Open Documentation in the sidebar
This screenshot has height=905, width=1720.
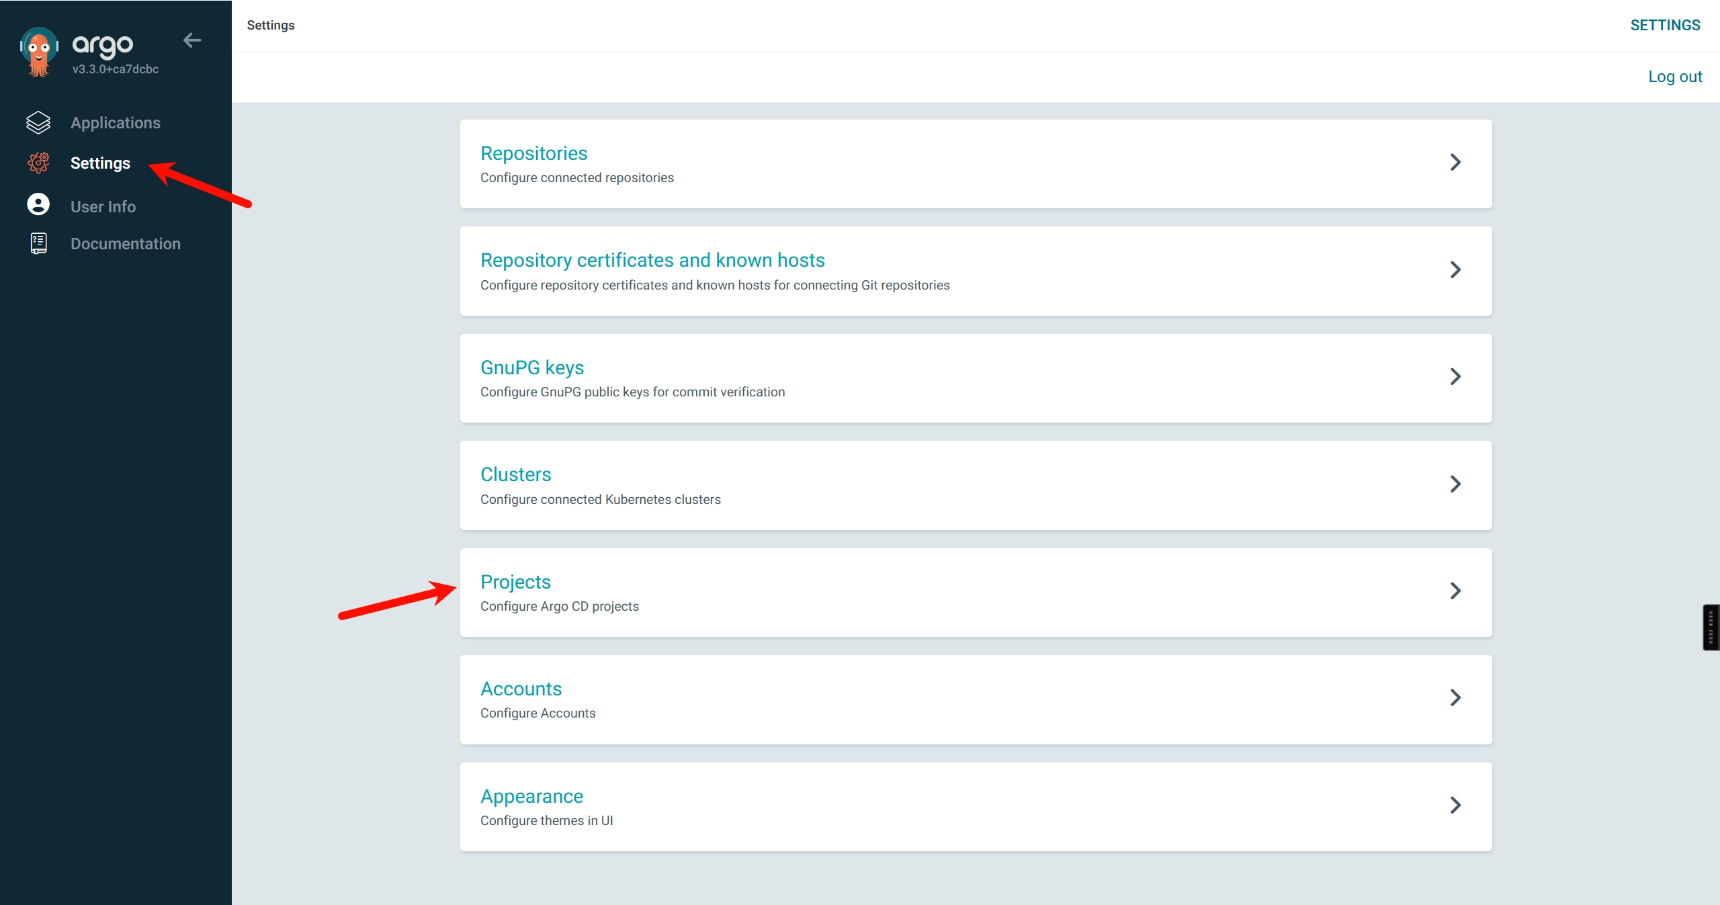point(126,244)
